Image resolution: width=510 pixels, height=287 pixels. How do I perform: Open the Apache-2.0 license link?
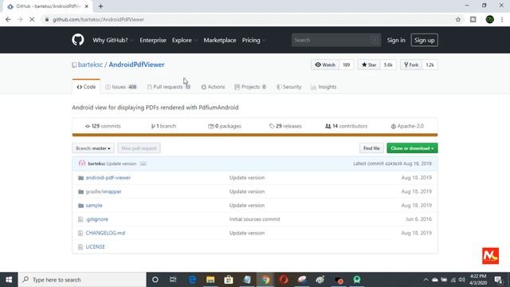(407, 126)
